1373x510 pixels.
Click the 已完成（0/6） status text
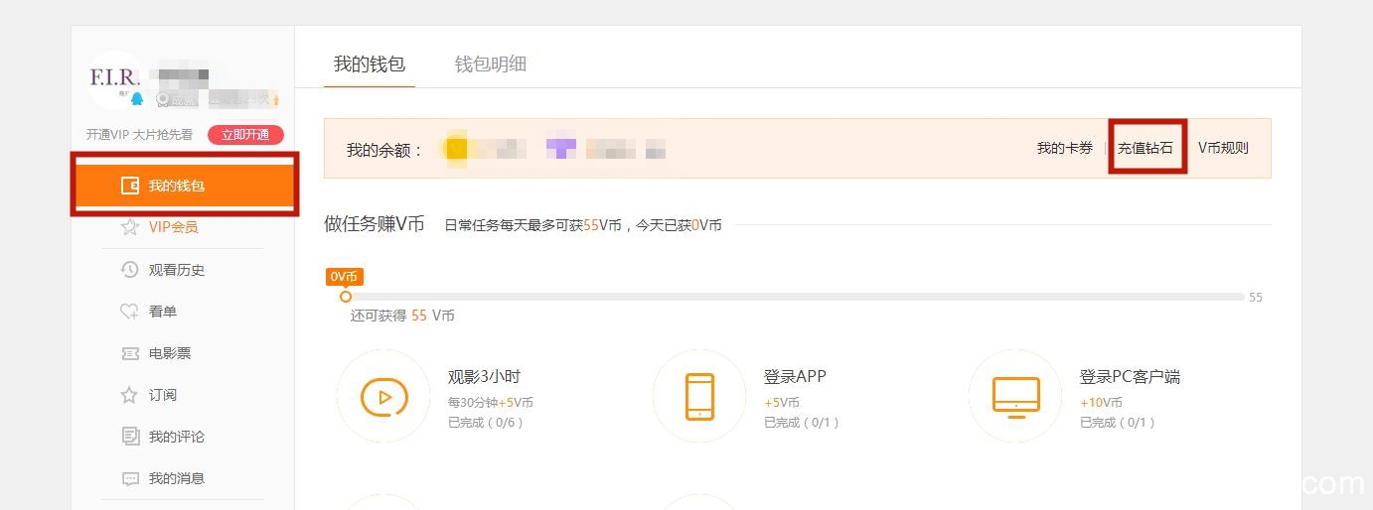coord(486,422)
